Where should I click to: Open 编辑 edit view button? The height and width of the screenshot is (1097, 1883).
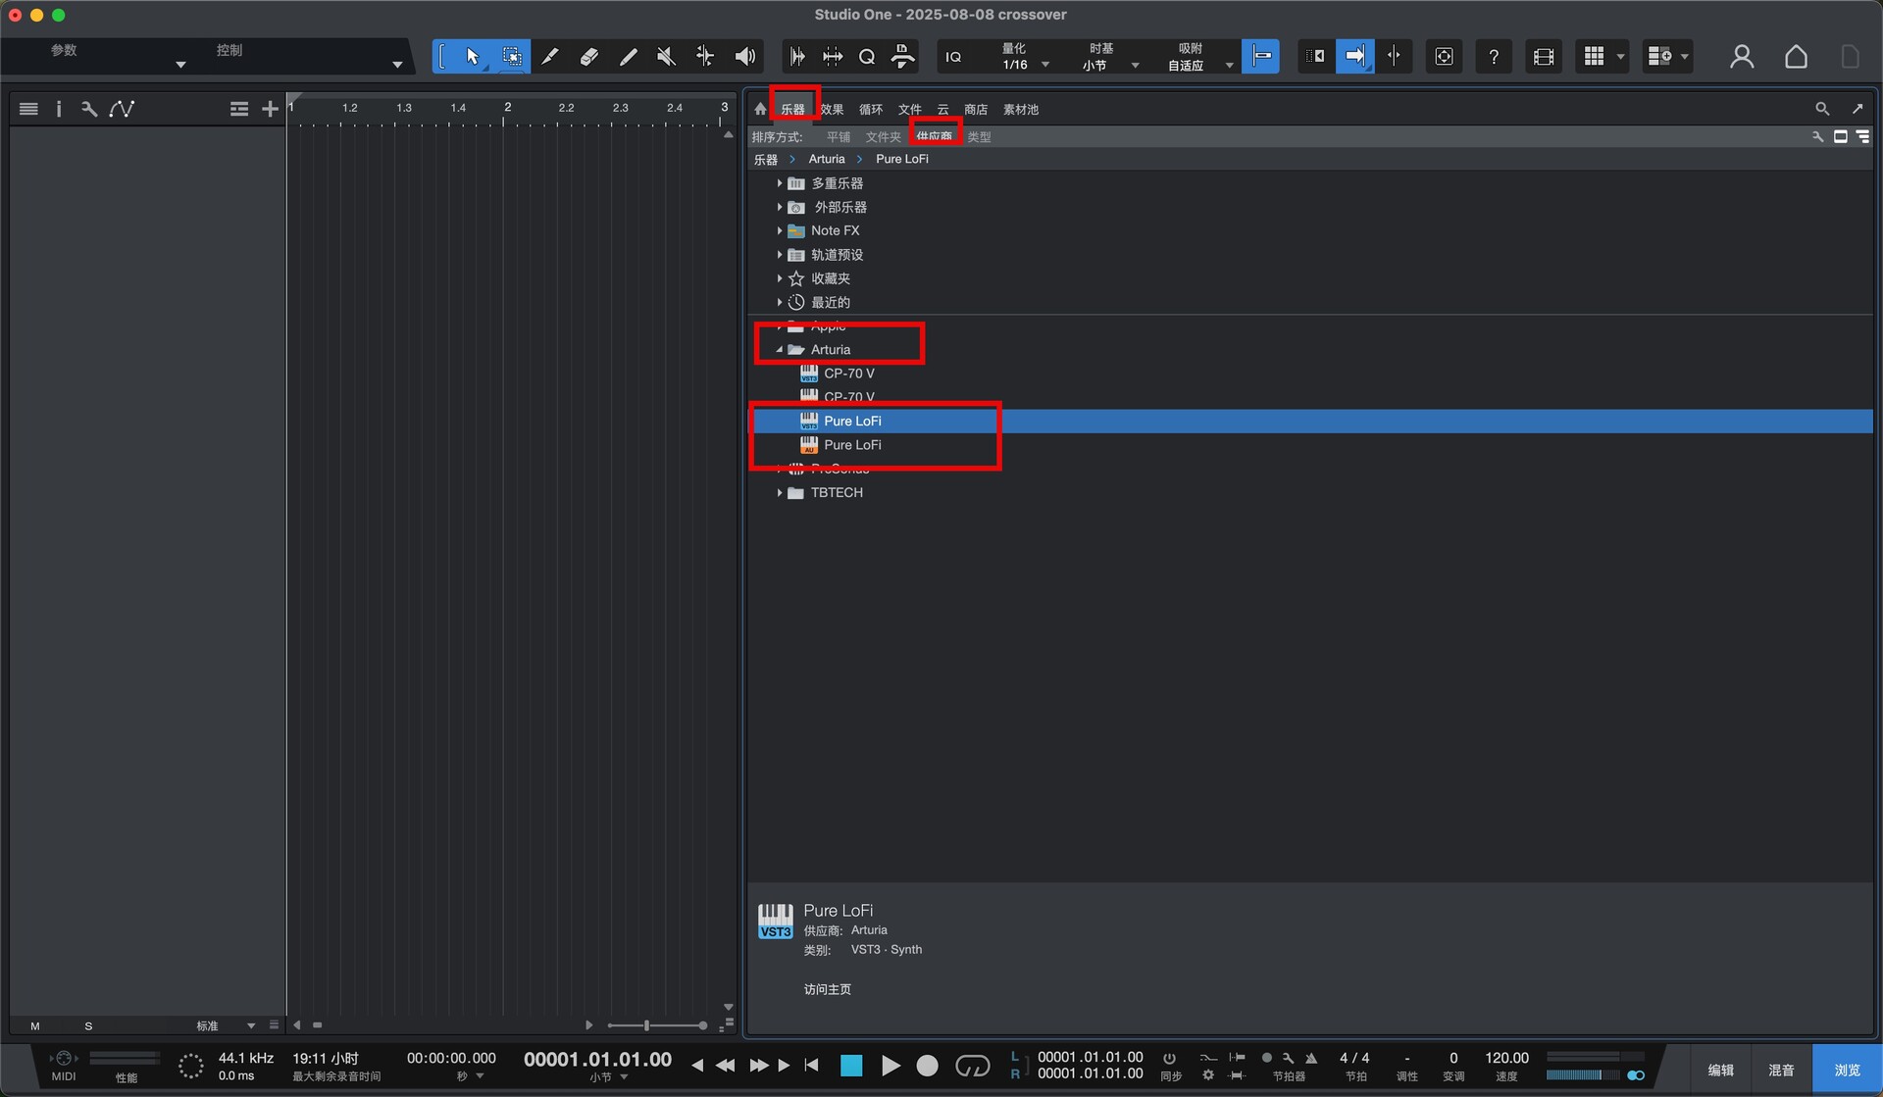coord(1721,1070)
